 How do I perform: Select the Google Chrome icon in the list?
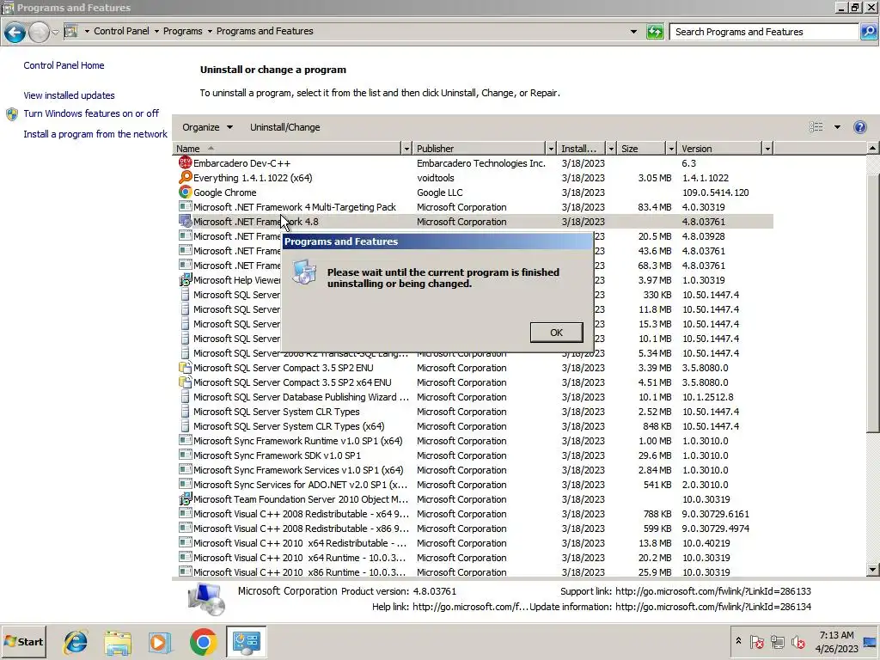(186, 192)
